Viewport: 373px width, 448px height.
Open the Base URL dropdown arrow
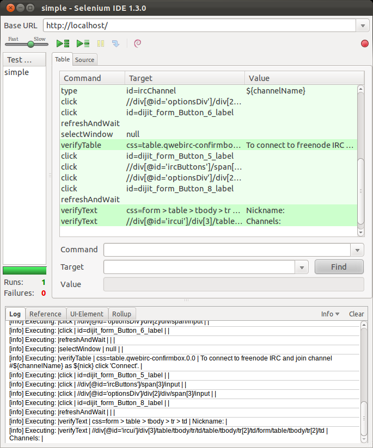coord(363,26)
